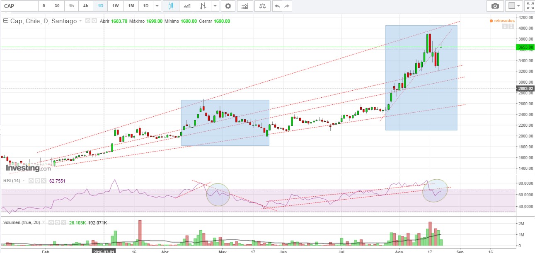Click the Volumen average 192.071K

click(x=97, y=222)
